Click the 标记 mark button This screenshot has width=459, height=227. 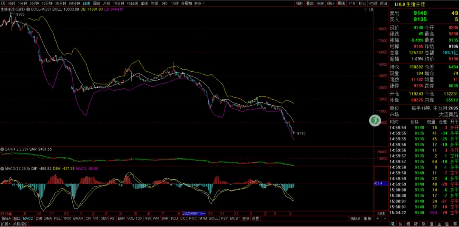pyautogui.click(x=362, y=3)
